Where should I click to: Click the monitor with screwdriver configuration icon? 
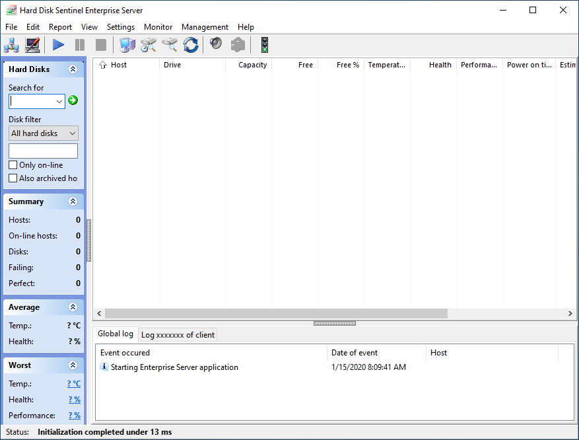click(x=32, y=45)
